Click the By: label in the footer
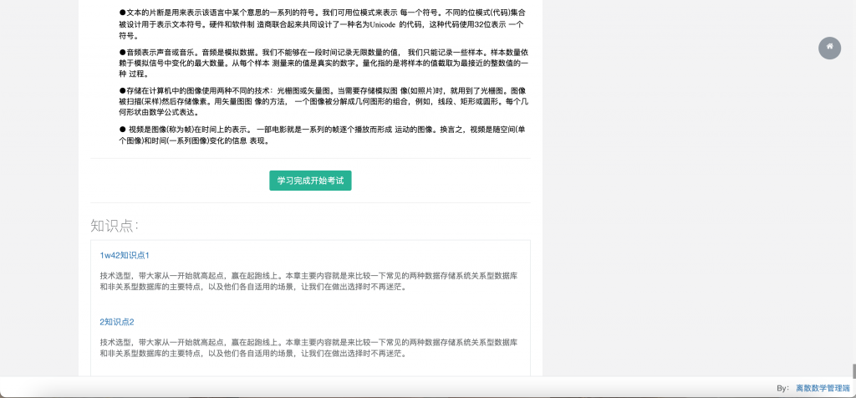The width and height of the screenshot is (856, 398). [x=782, y=388]
